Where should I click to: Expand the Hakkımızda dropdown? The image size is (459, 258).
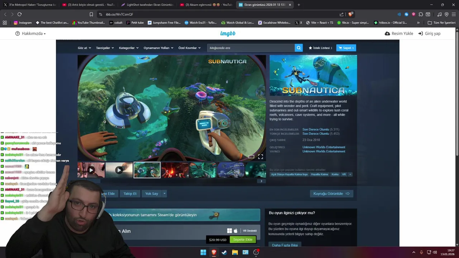pos(30,33)
